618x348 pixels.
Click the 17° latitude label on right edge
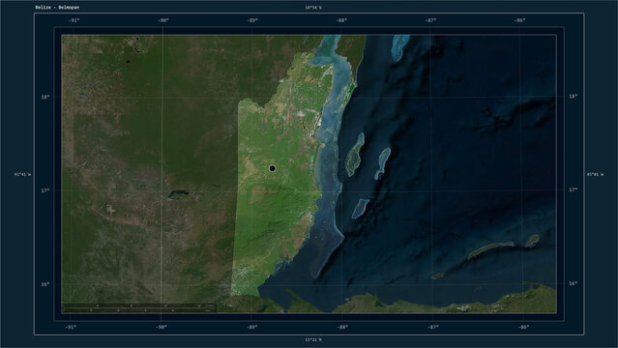[574, 190]
